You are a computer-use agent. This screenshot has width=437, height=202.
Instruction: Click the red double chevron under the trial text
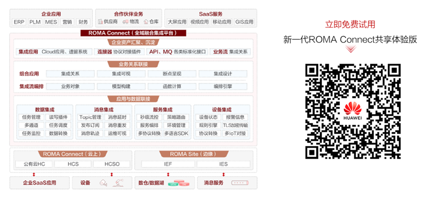[x=351, y=49]
